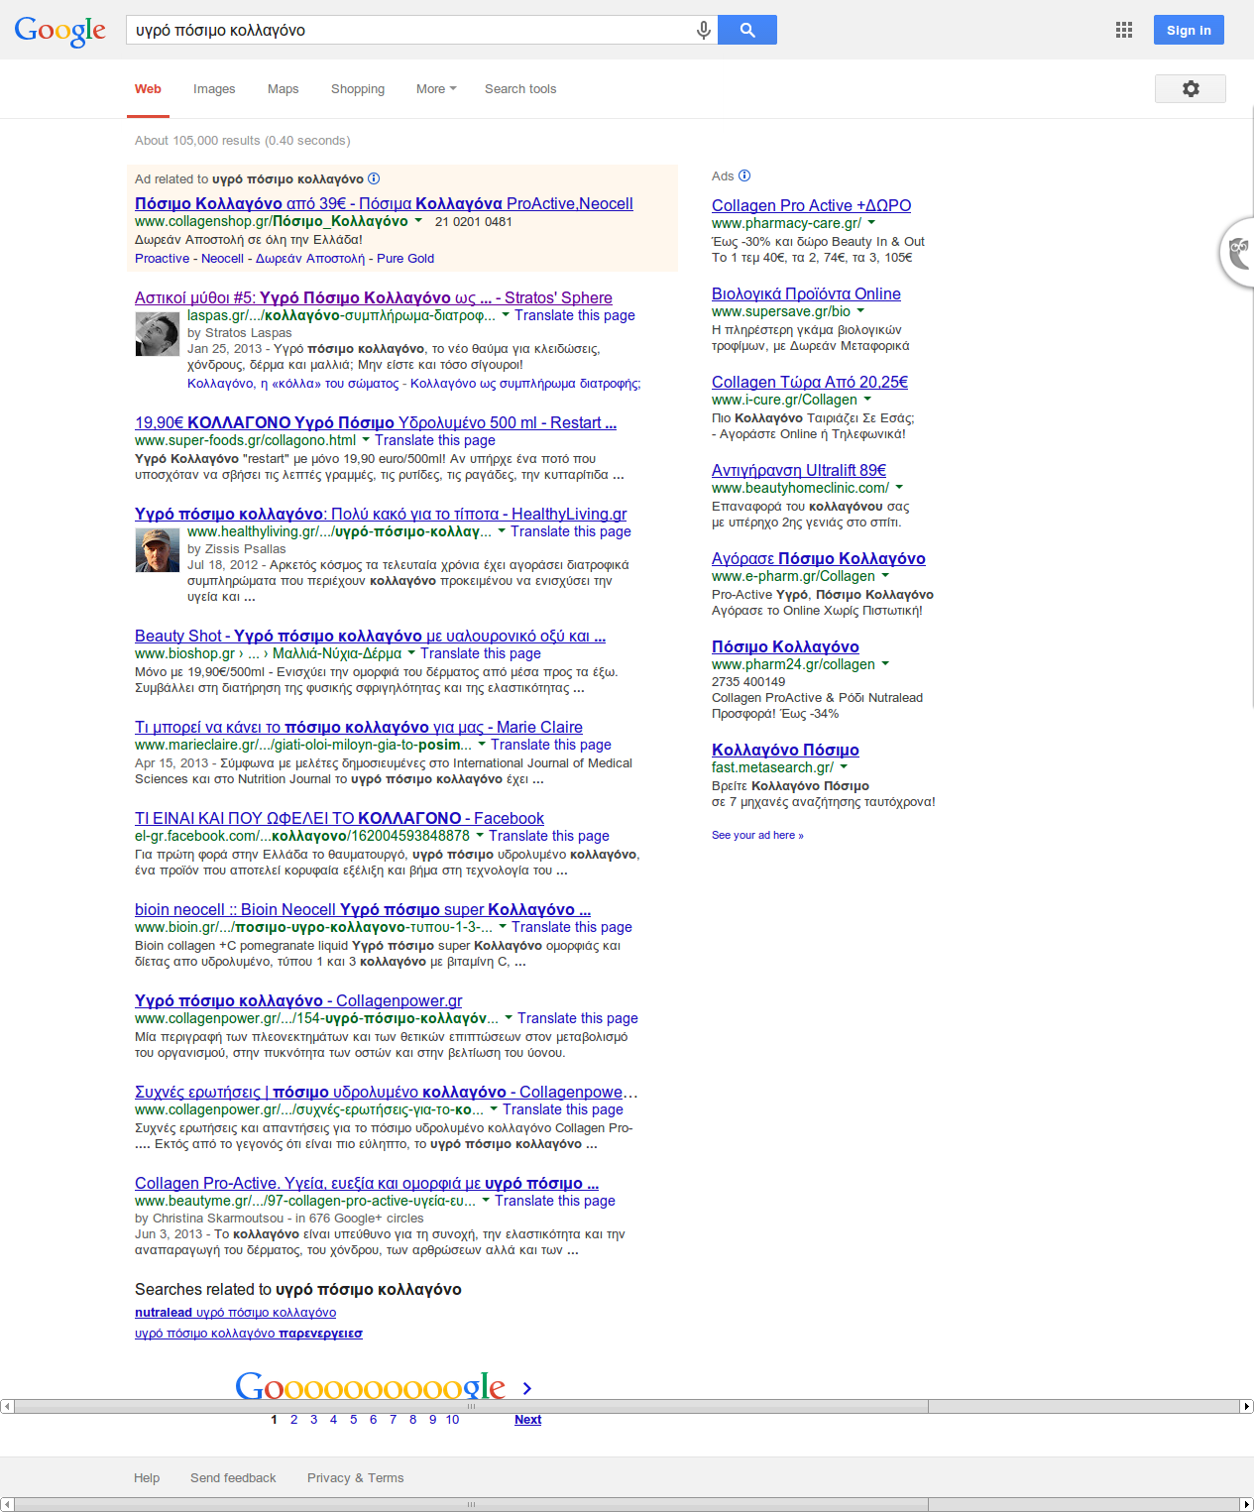Switch to Maps tab
The image size is (1254, 1512).
pyautogui.click(x=283, y=89)
